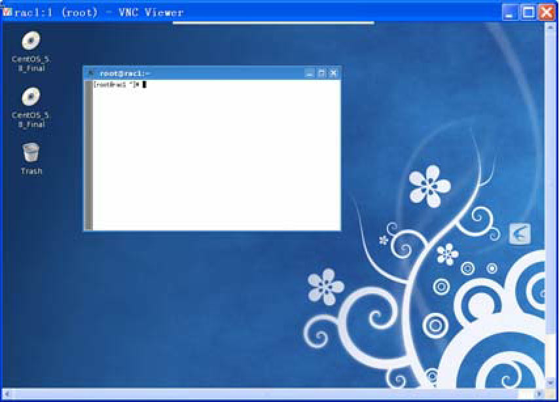Minimize the root@rac1 terminal window
Image resolution: width=559 pixels, height=402 pixels.
click(310, 73)
